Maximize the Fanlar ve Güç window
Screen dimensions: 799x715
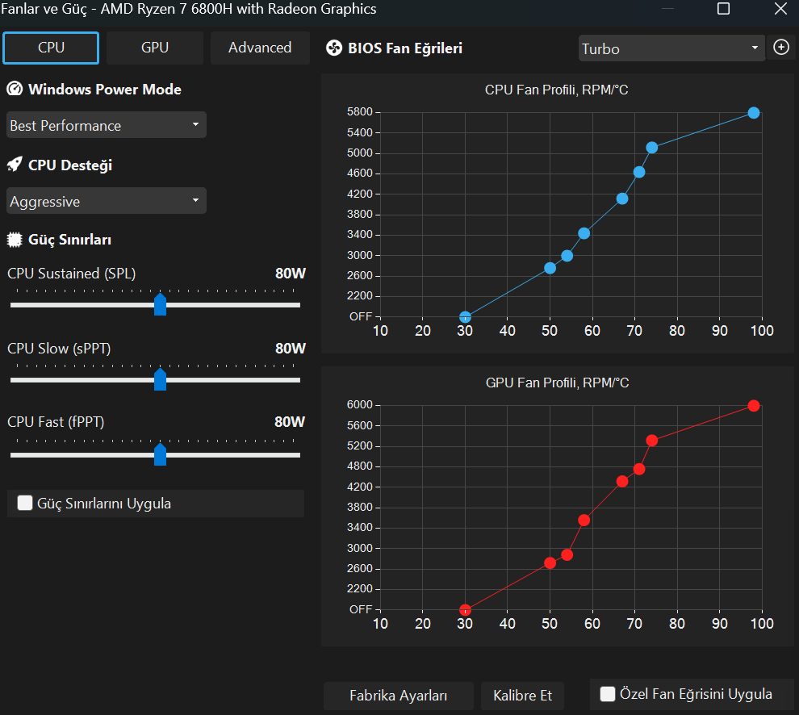click(x=723, y=9)
